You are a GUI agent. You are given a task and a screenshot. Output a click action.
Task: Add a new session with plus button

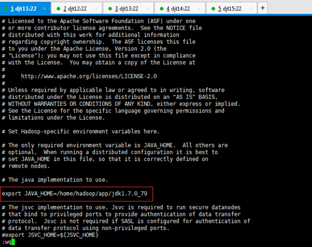pyautogui.click(x=262, y=8)
